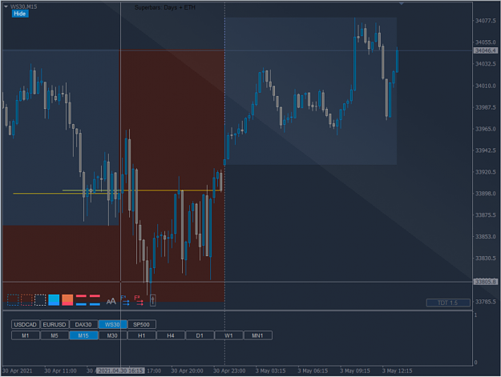Select the WS30 symbol button
Image resolution: width=501 pixels, height=377 pixels.
pos(112,325)
